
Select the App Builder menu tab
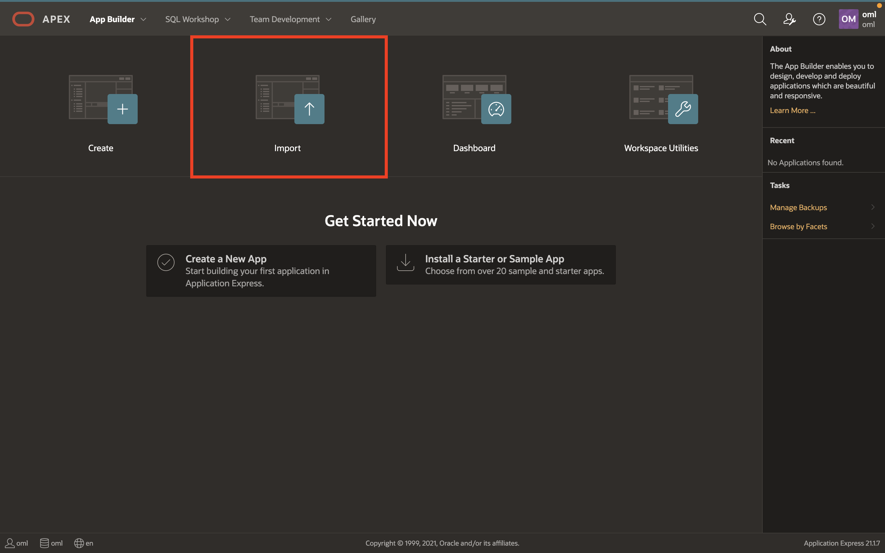[x=112, y=19]
